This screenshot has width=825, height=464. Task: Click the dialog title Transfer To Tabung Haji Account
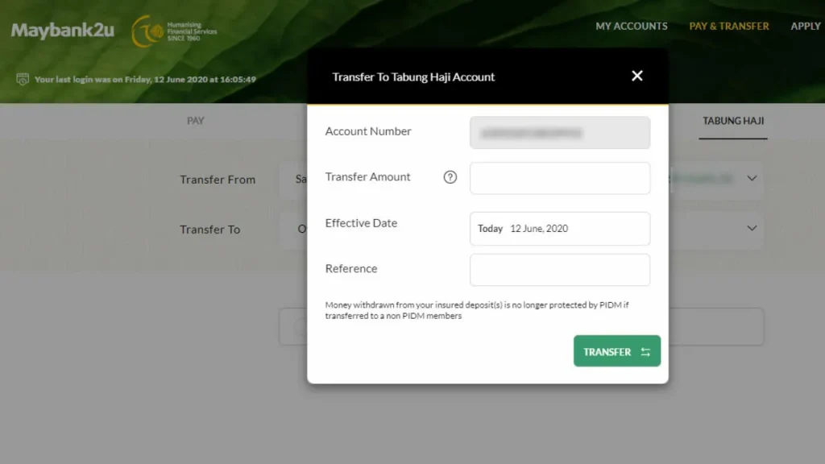click(x=413, y=77)
